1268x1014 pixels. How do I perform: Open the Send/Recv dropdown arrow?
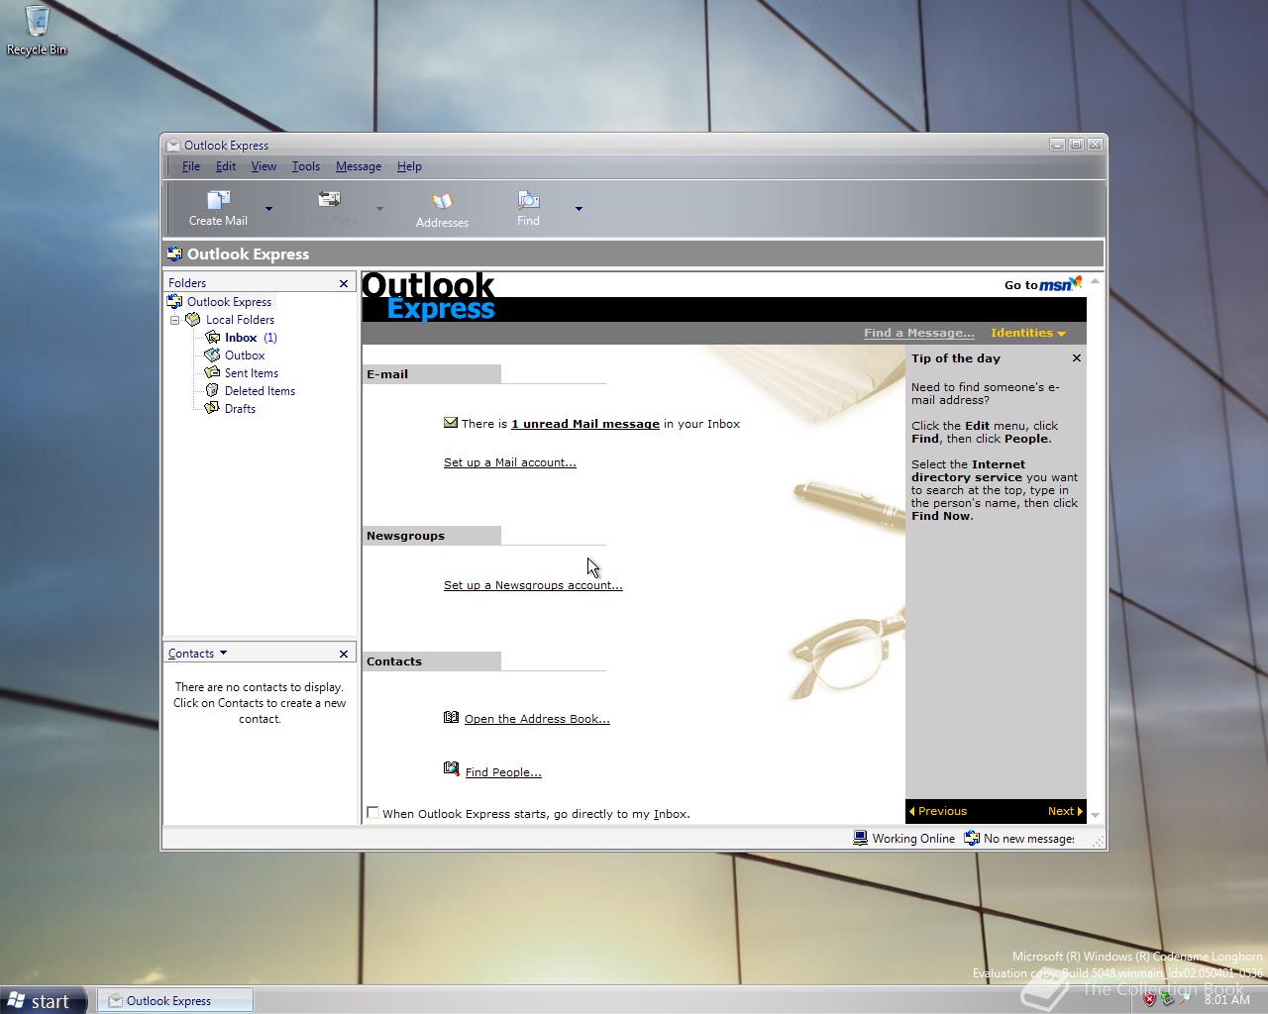tap(379, 209)
